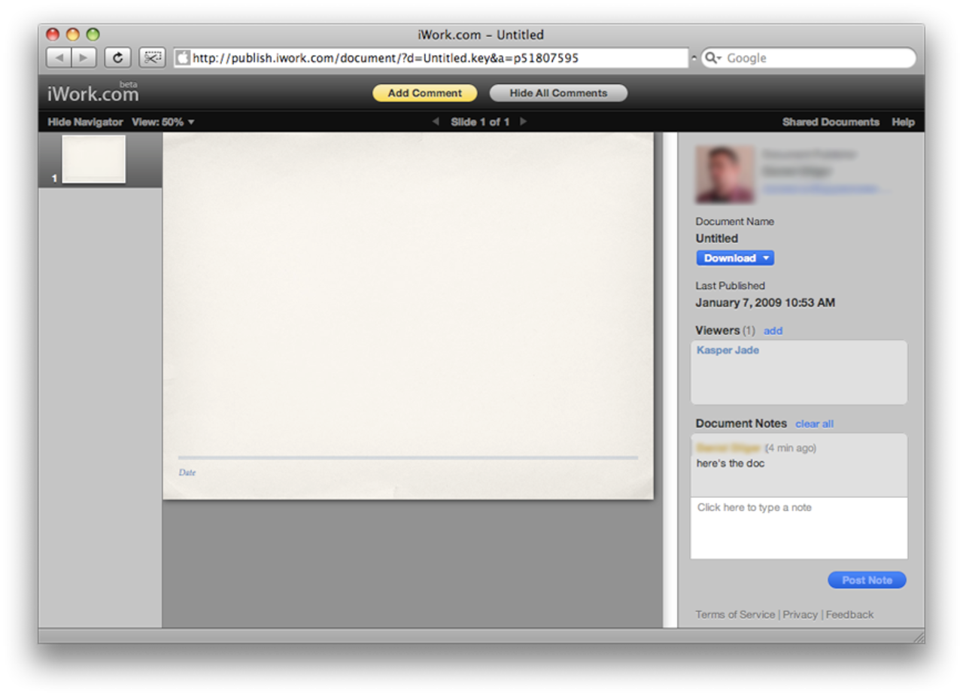Expand the Google search engine options
963x696 pixels.
click(x=719, y=57)
